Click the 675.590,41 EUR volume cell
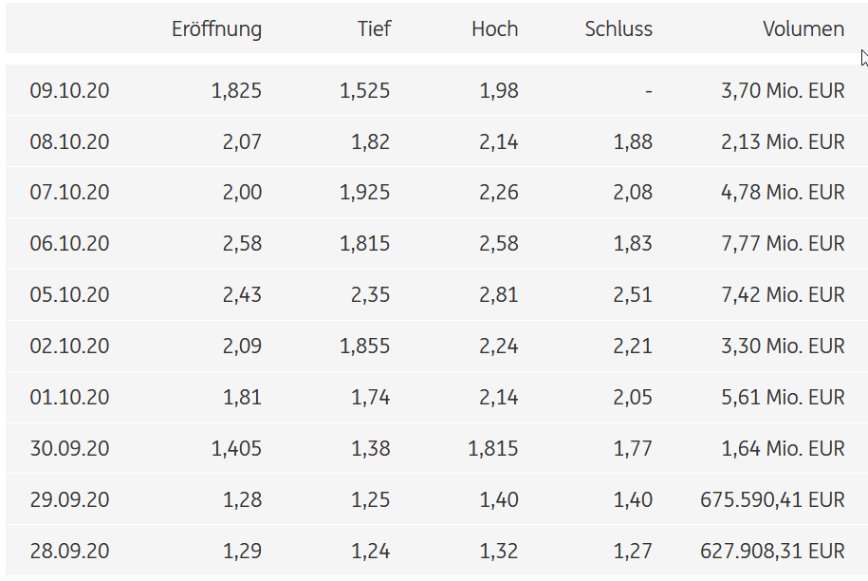868x581 pixels. click(772, 500)
